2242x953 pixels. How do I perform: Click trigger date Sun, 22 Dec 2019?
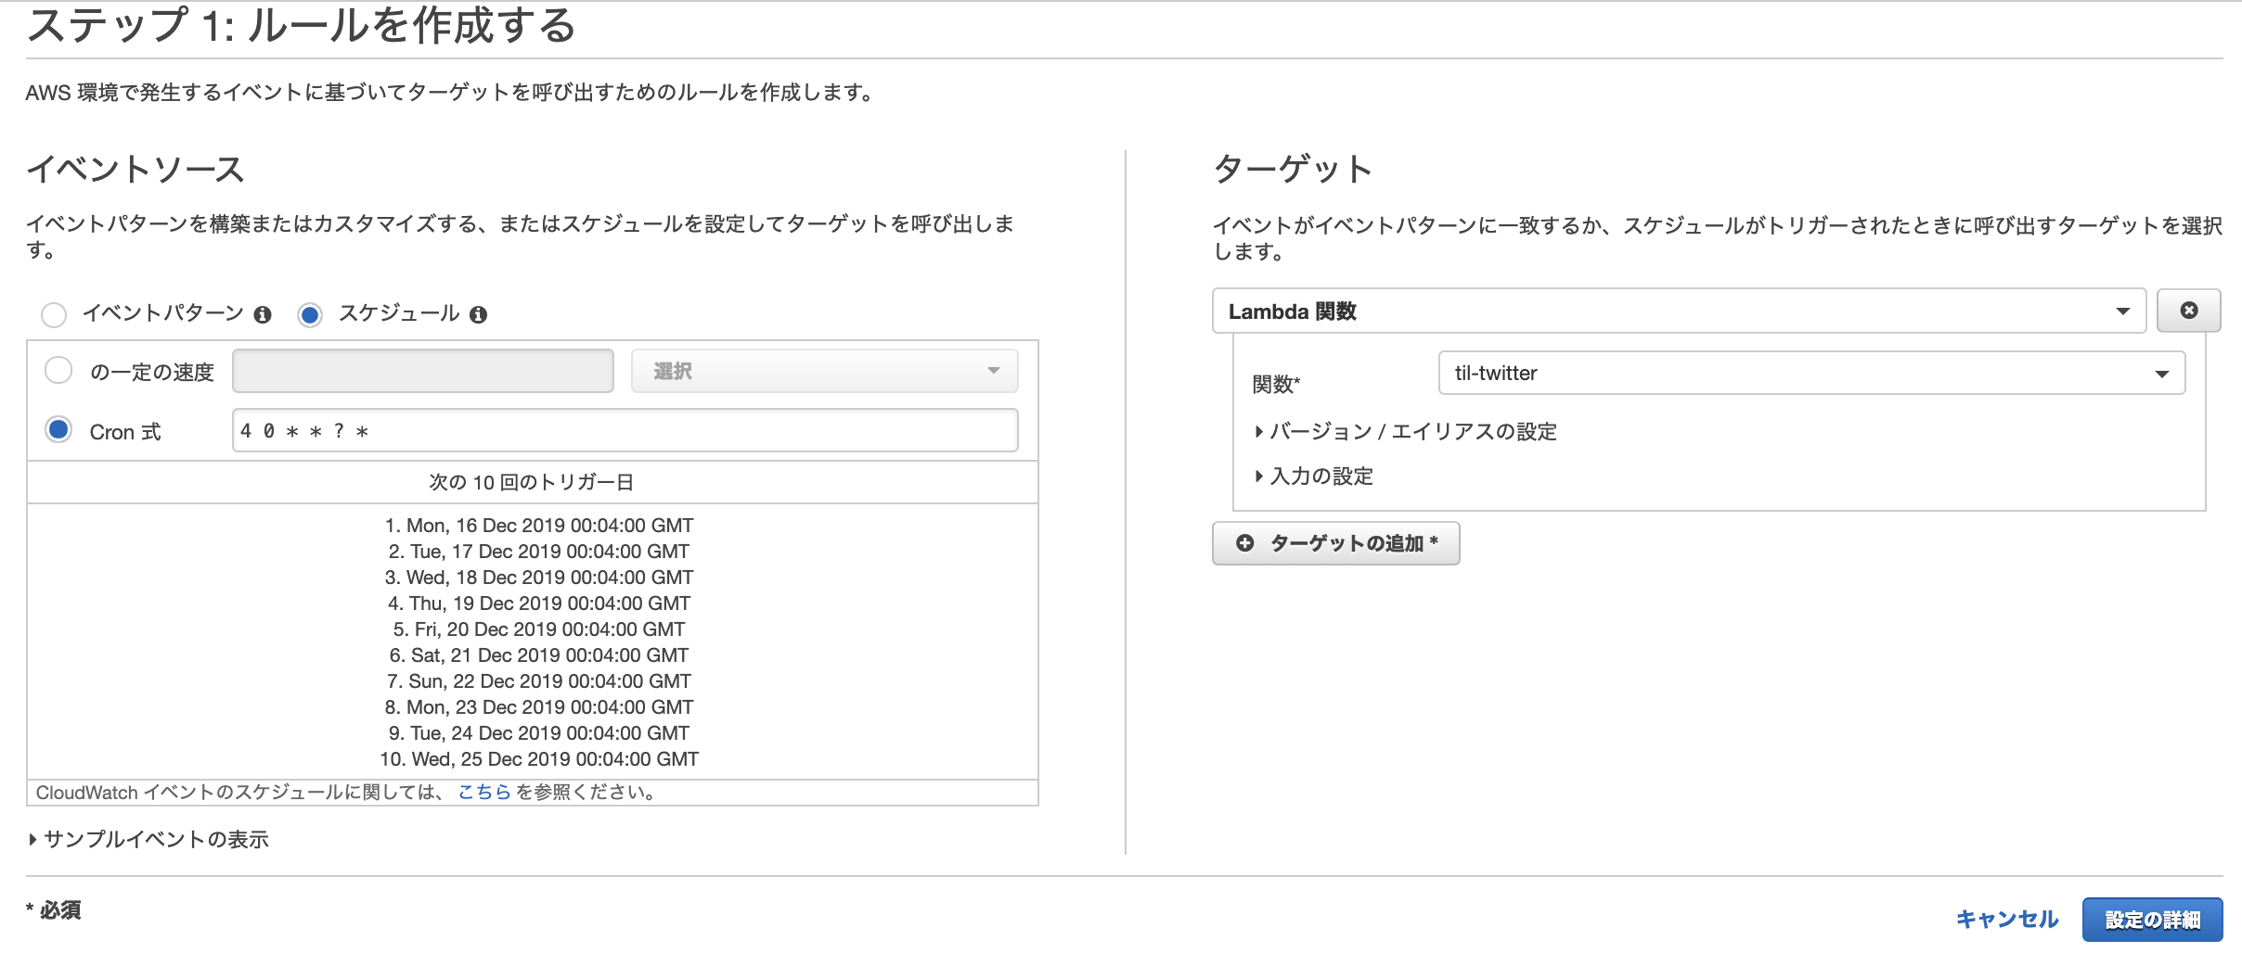click(x=539, y=681)
